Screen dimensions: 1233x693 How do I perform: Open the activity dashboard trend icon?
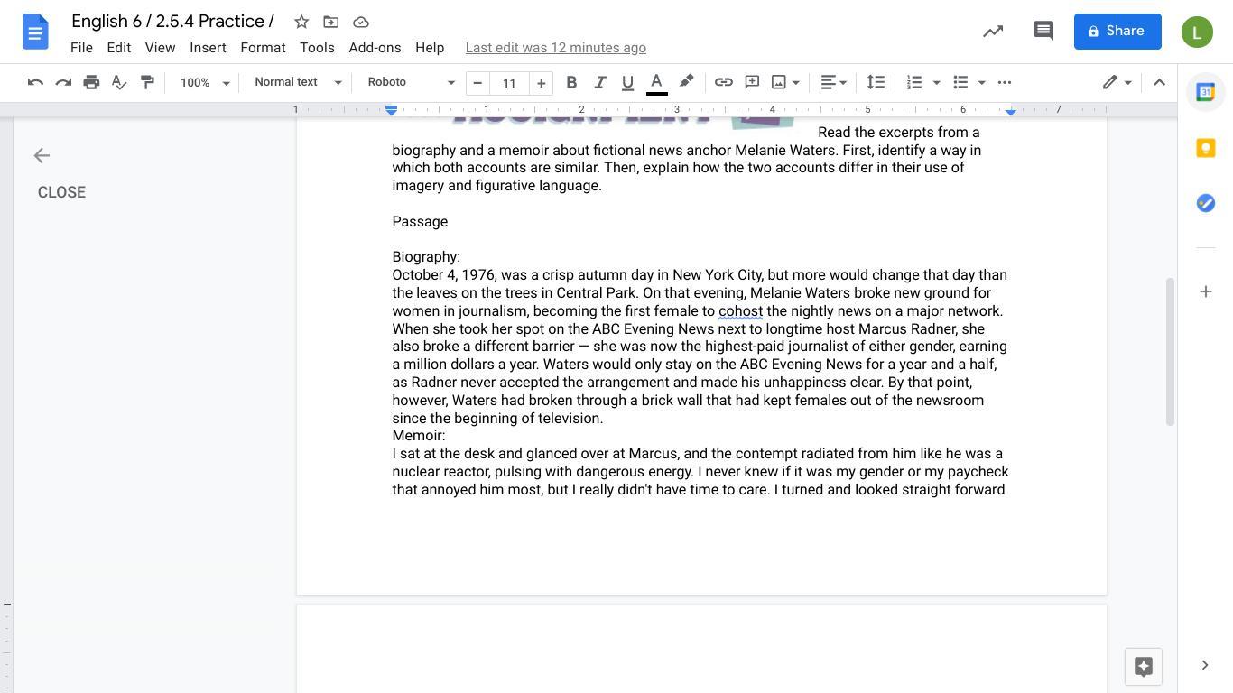tap(993, 32)
